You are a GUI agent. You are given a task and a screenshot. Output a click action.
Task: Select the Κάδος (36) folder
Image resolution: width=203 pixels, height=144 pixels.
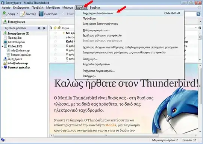(15, 46)
